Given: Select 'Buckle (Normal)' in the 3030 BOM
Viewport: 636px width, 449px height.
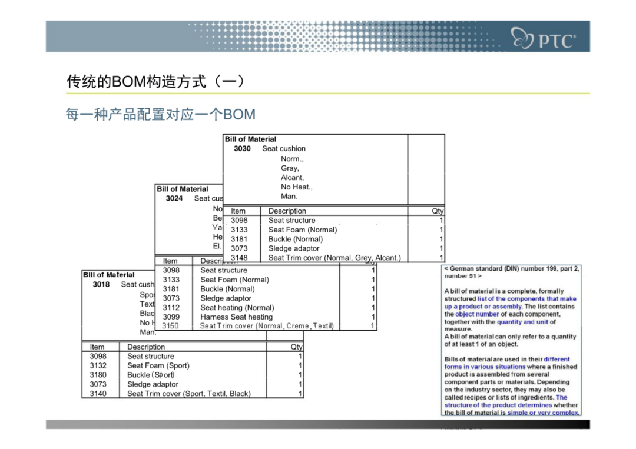Looking at the screenshot, I should click(x=296, y=239).
